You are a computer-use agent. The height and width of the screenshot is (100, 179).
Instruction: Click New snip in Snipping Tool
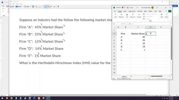coord(12,7)
